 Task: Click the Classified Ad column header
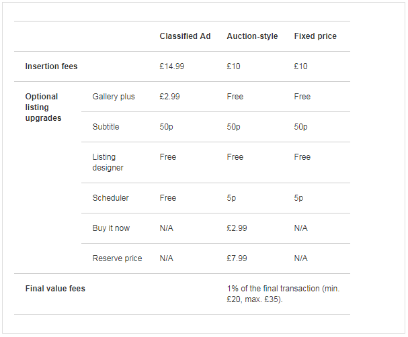point(185,36)
